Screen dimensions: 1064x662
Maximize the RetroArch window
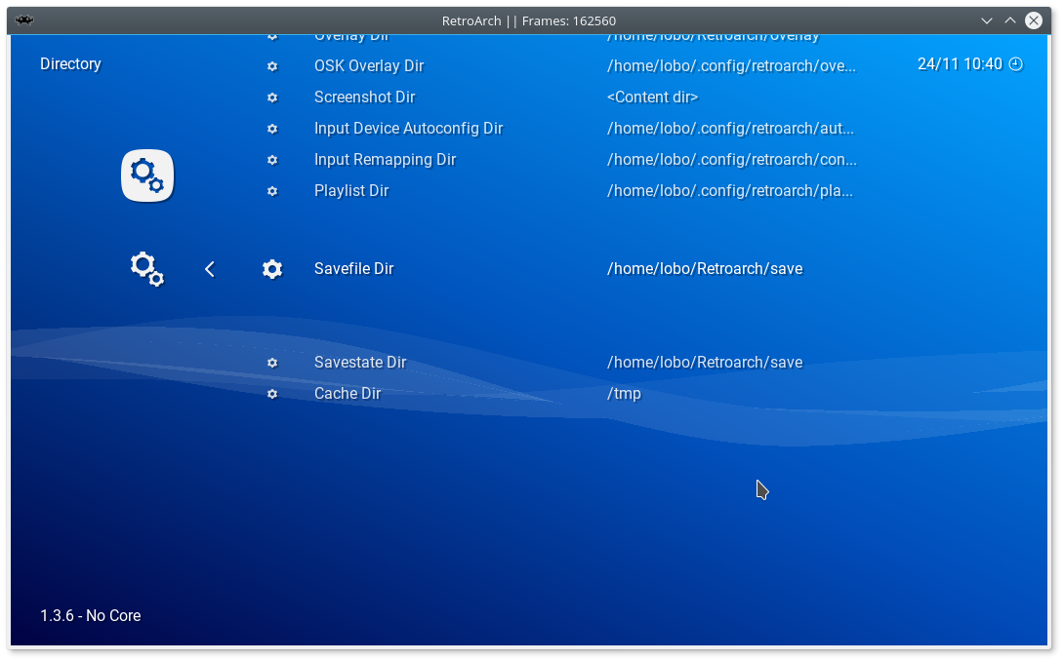1009,20
